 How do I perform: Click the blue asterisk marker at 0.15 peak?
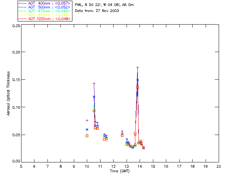[x=137, y=80]
